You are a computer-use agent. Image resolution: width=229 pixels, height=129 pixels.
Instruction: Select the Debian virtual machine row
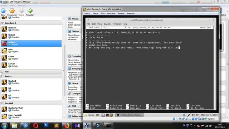pos(31,43)
